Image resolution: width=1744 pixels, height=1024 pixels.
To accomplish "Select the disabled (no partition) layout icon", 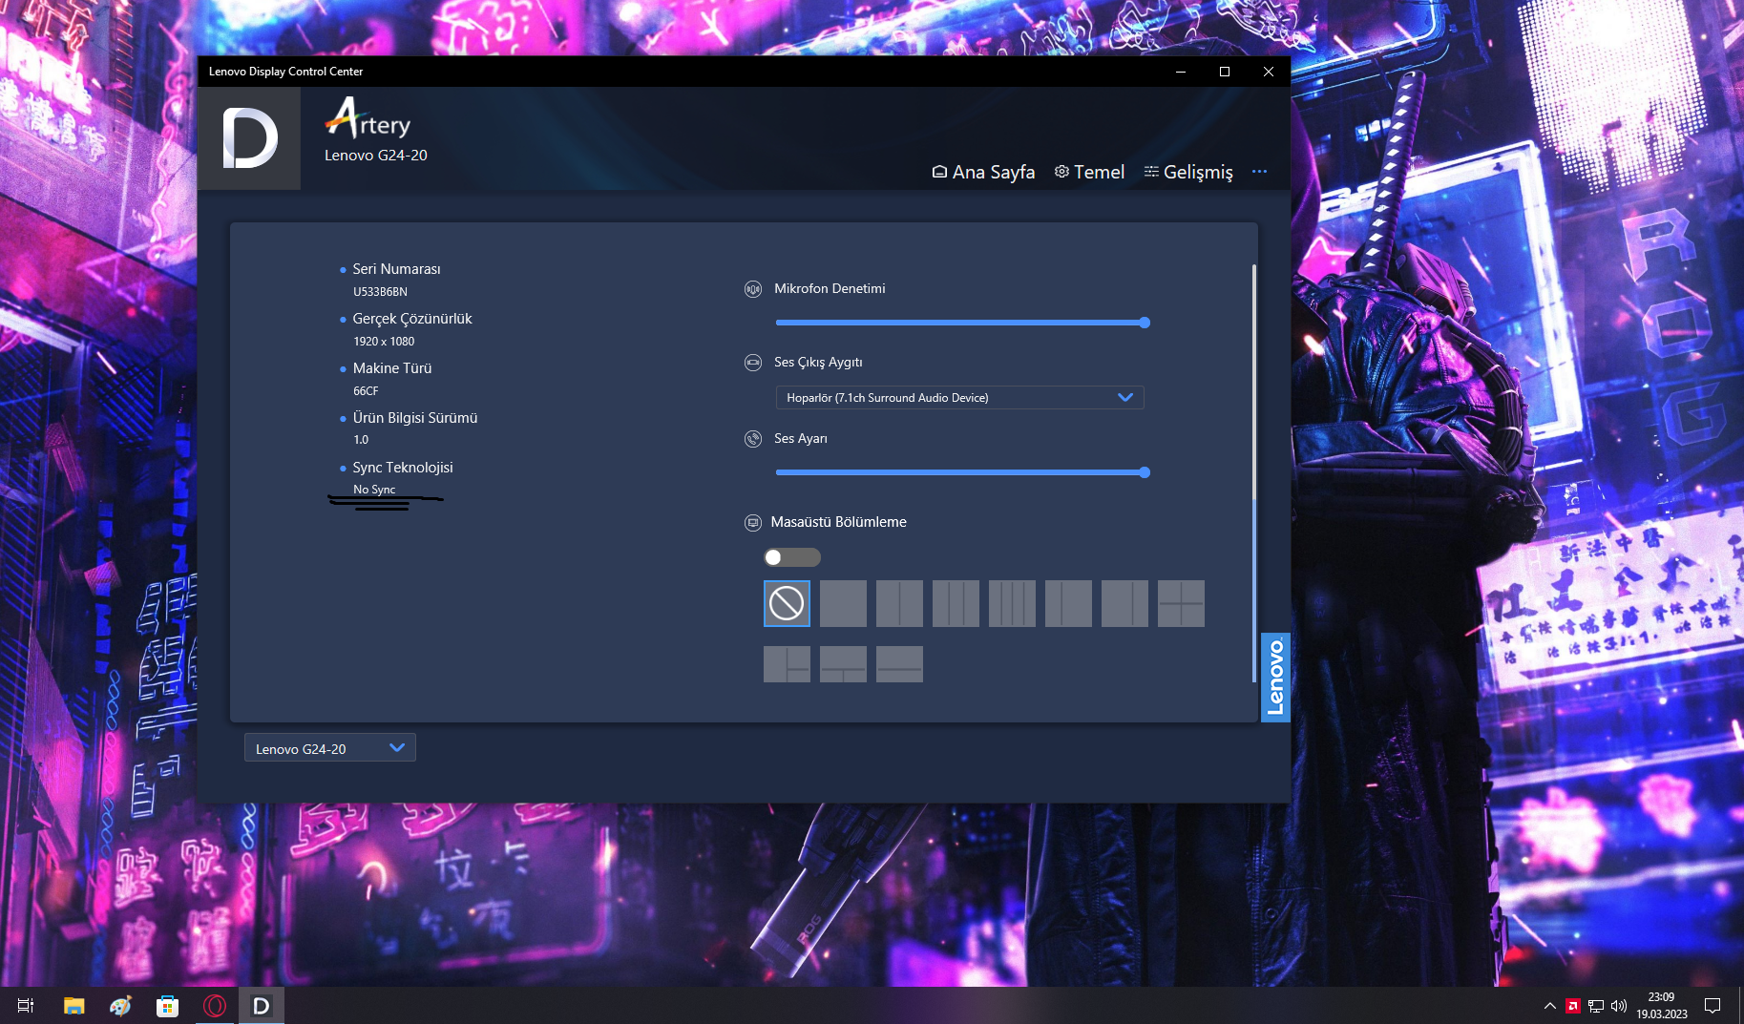I will (x=787, y=603).
